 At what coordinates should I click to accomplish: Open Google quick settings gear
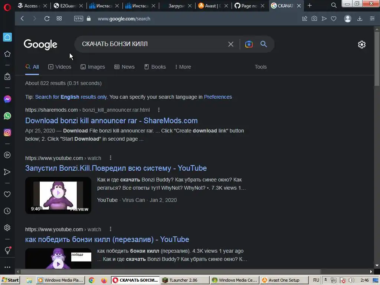click(361, 45)
